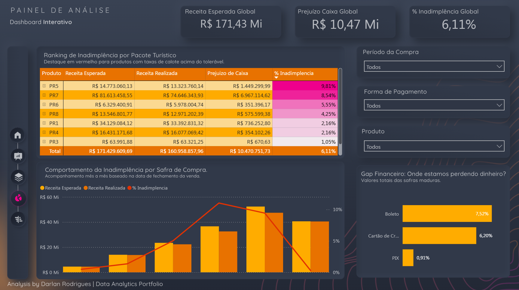Expand product PR3 row details
Image resolution: width=519 pixels, height=290 pixels.
click(x=44, y=142)
